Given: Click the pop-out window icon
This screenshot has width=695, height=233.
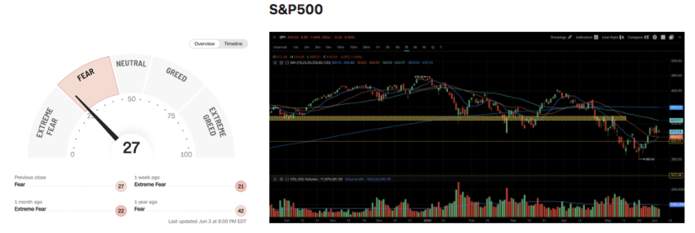Looking at the screenshot, I should [x=671, y=37].
